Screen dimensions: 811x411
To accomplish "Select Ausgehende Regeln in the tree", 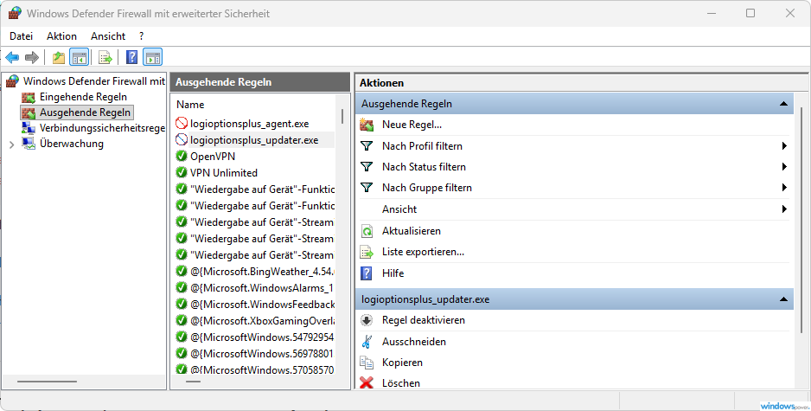I will click(x=86, y=112).
